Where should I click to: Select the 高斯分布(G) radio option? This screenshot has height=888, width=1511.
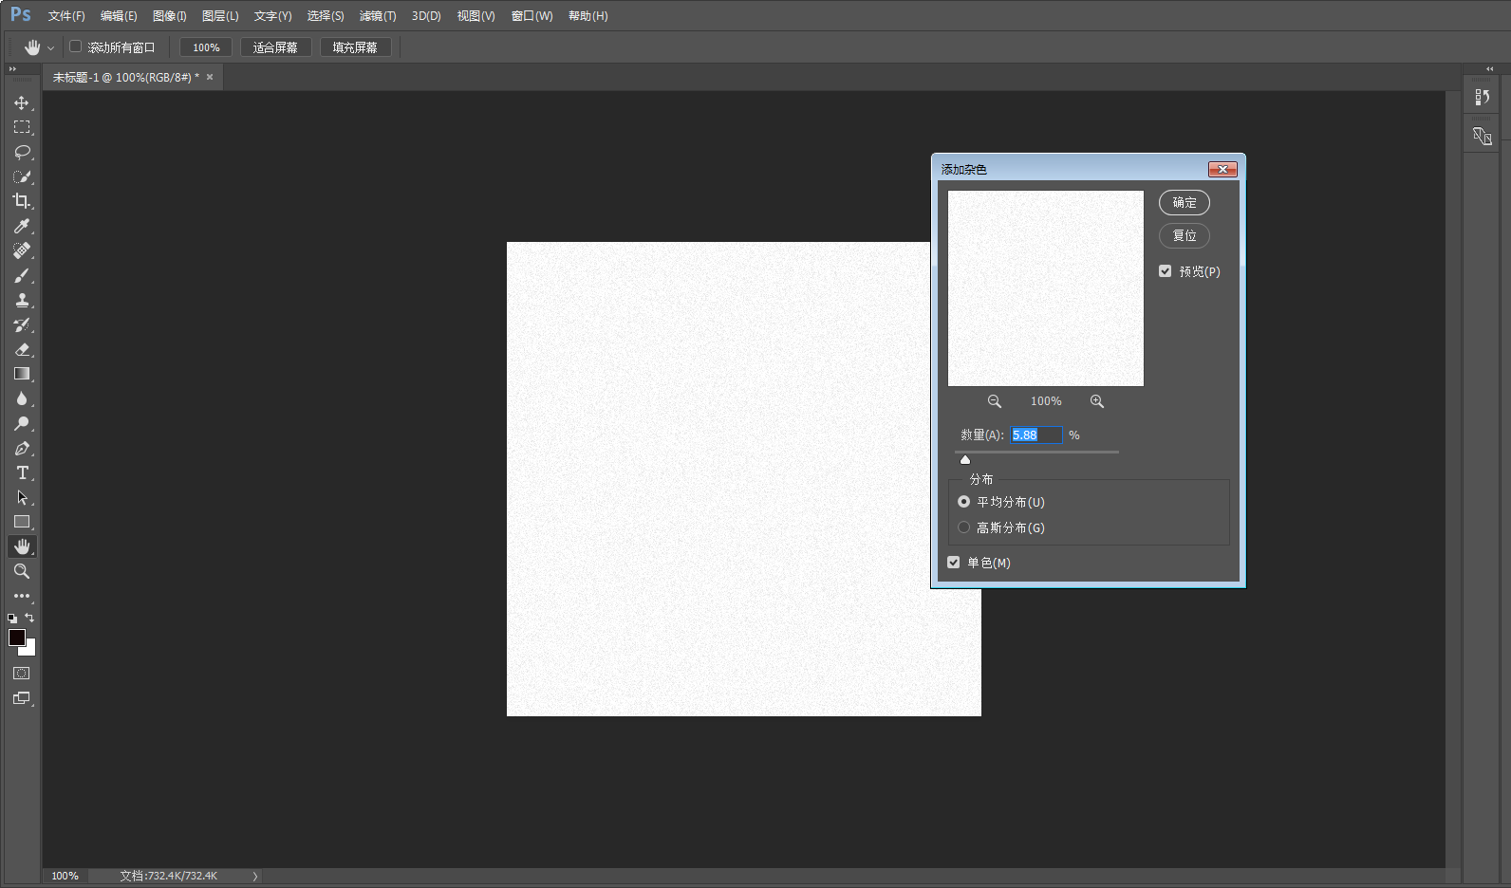[964, 527]
